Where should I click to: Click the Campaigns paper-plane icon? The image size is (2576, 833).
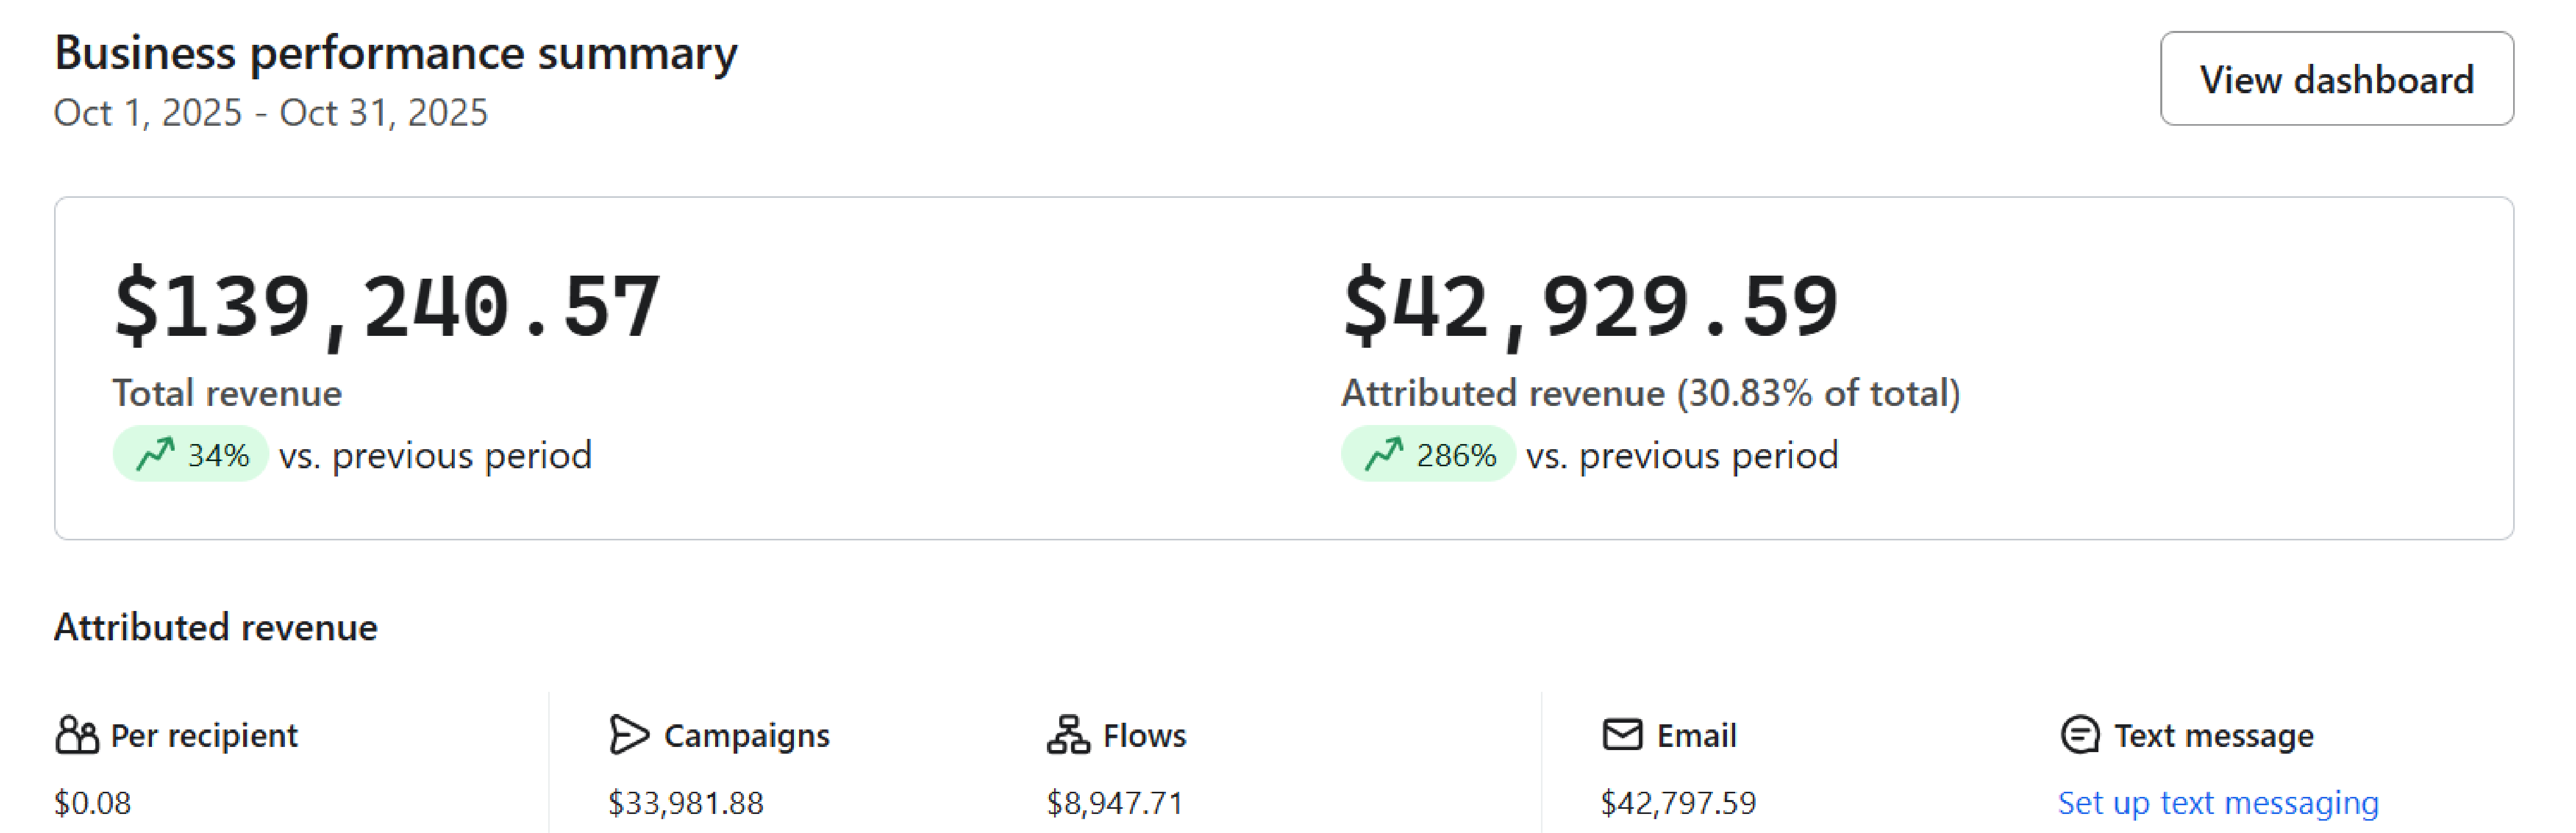[628, 735]
